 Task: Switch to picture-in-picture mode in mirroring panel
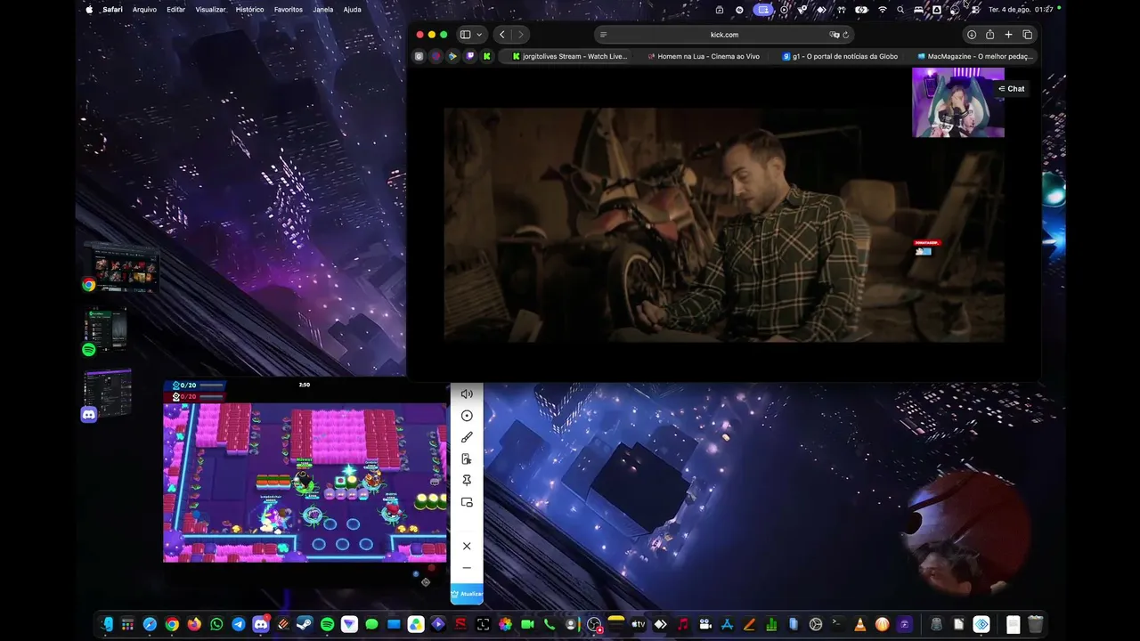pyautogui.click(x=467, y=502)
